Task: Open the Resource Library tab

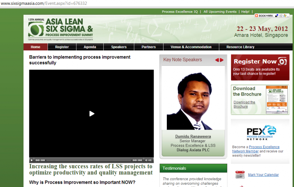Action: (x=240, y=47)
